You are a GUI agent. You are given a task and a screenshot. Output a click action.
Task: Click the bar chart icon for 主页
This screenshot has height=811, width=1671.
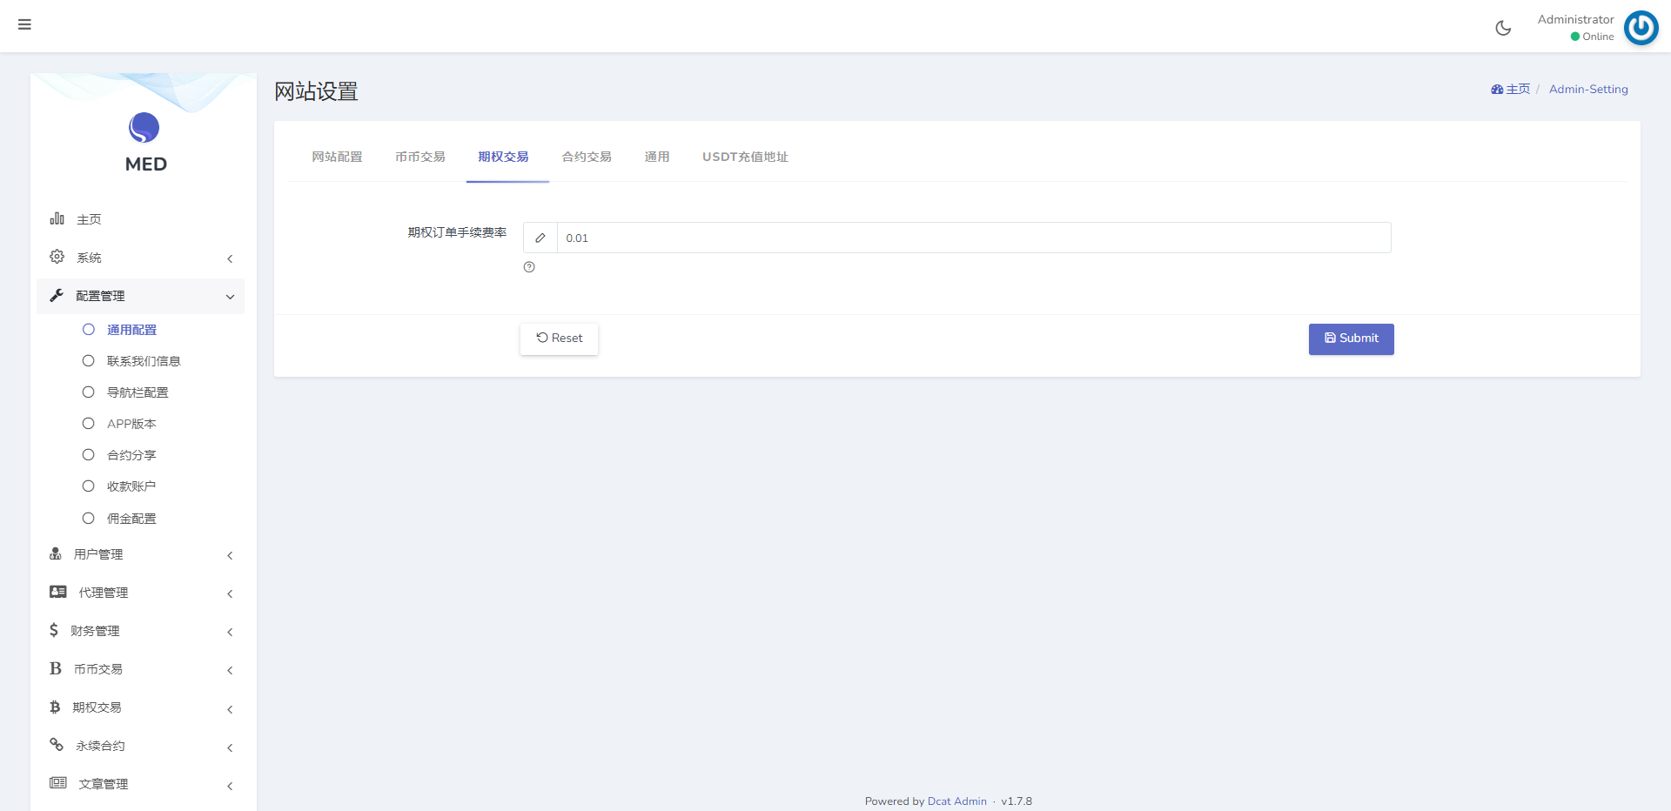pyautogui.click(x=57, y=218)
